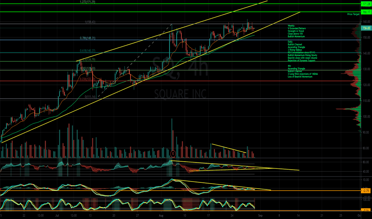Click the 'Close above 155' note line
The height and width of the screenshot is (219, 372).
pos(295,34)
